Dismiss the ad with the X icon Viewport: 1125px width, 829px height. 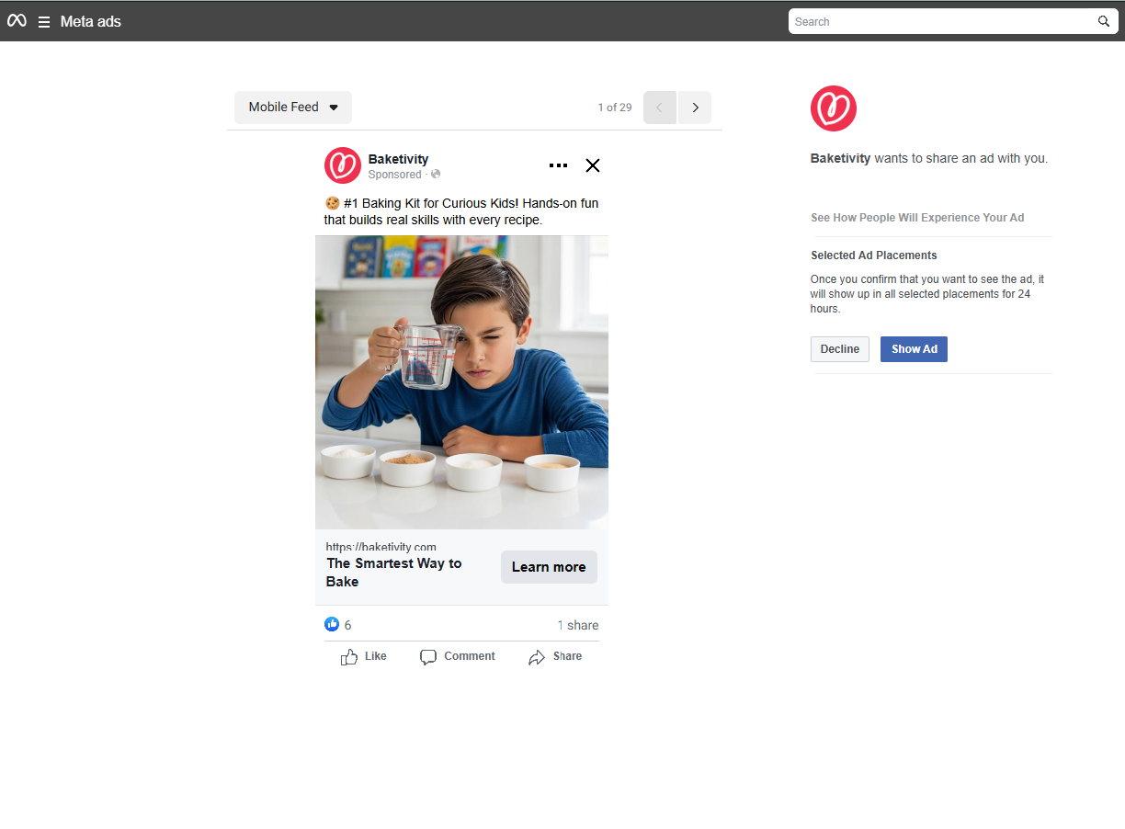click(x=593, y=165)
